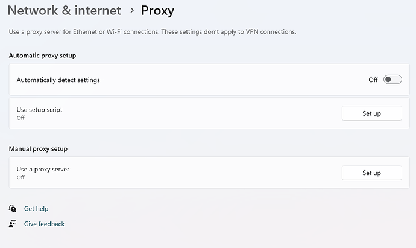Image resolution: width=416 pixels, height=248 pixels.
Task: Click the Automatically detect settings card
Action: tap(209, 80)
